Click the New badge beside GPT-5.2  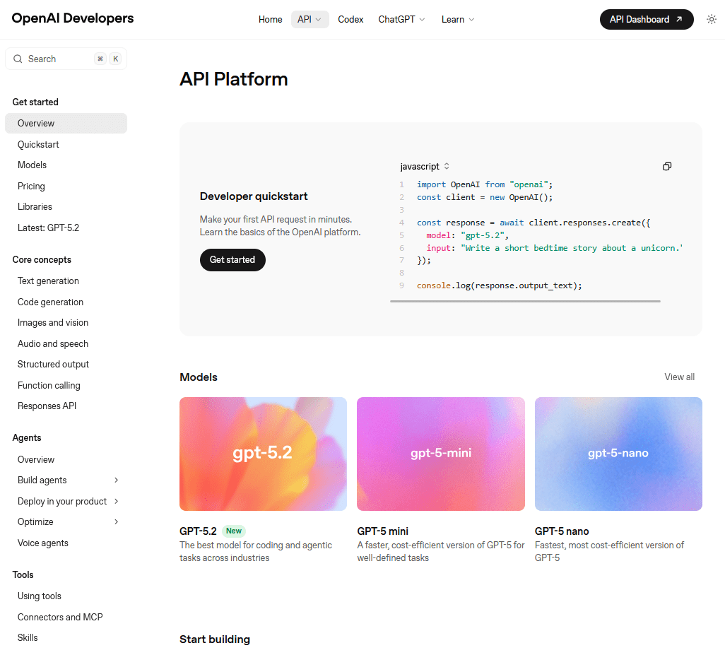[233, 531]
